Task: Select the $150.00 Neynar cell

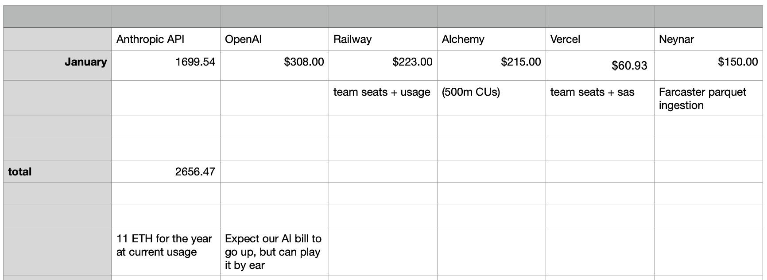Action: [708, 65]
